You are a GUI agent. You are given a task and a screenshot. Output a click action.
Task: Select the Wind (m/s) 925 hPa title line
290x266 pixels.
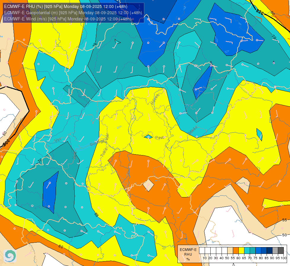click(x=68, y=19)
